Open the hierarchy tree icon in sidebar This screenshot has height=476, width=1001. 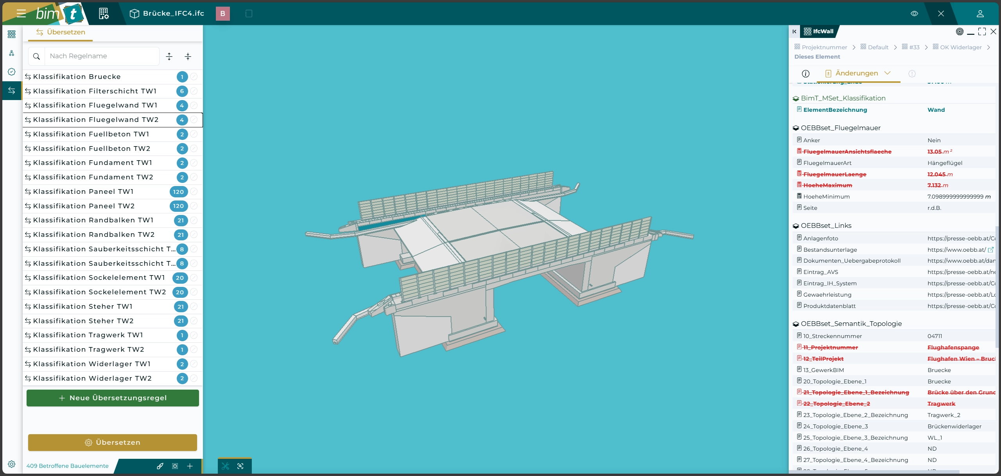(12, 53)
